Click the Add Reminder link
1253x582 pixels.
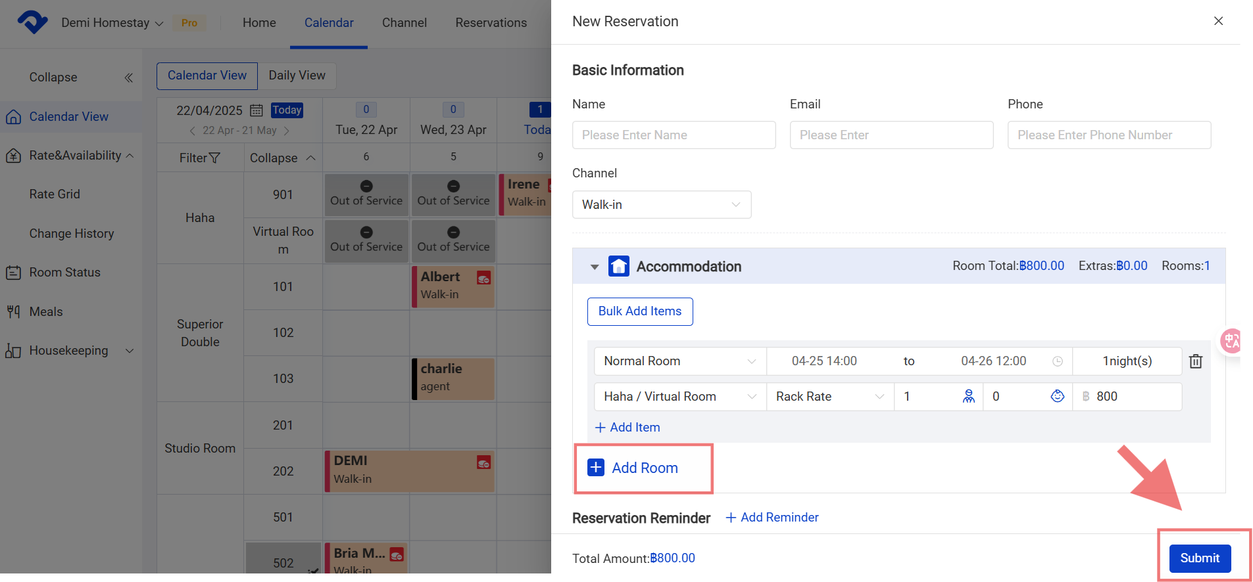pos(772,518)
